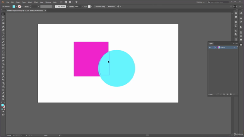Select the Pen tool

pyautogui.click(x=3, y=27)
